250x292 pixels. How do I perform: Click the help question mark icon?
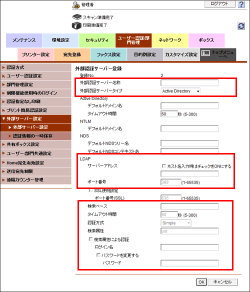coord(241,4)
